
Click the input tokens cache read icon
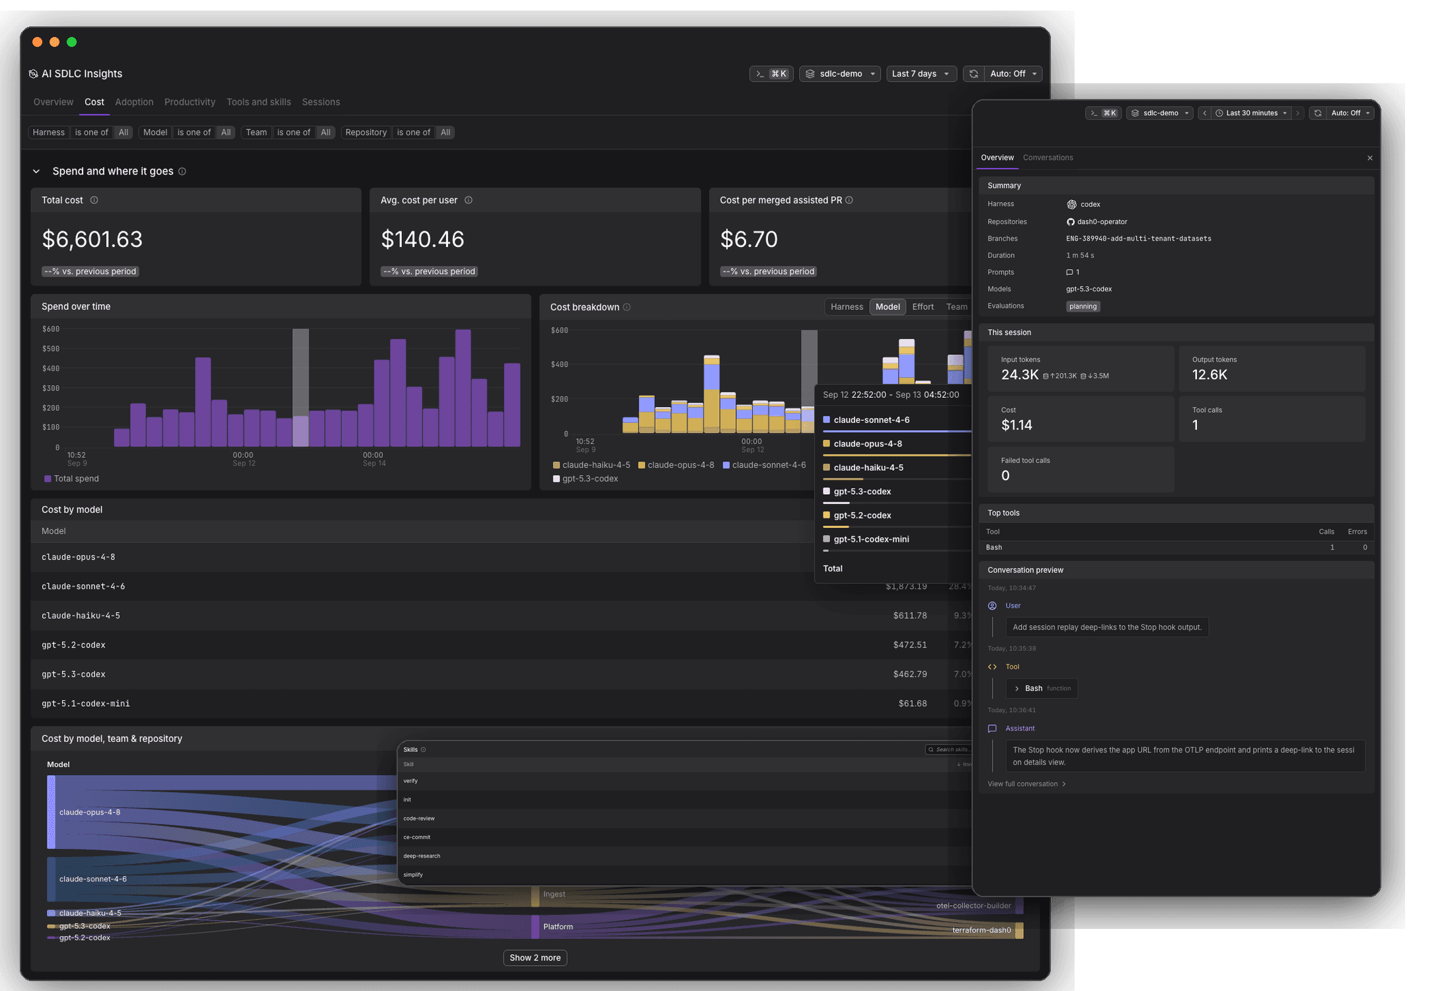tap(1083, 376)
